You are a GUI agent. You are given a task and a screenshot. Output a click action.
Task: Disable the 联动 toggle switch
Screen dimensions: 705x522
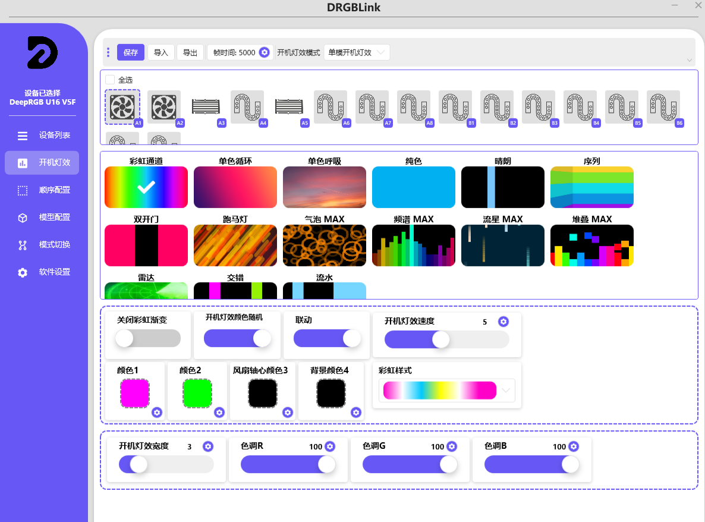pyautogui.click(x=327, y=338)
